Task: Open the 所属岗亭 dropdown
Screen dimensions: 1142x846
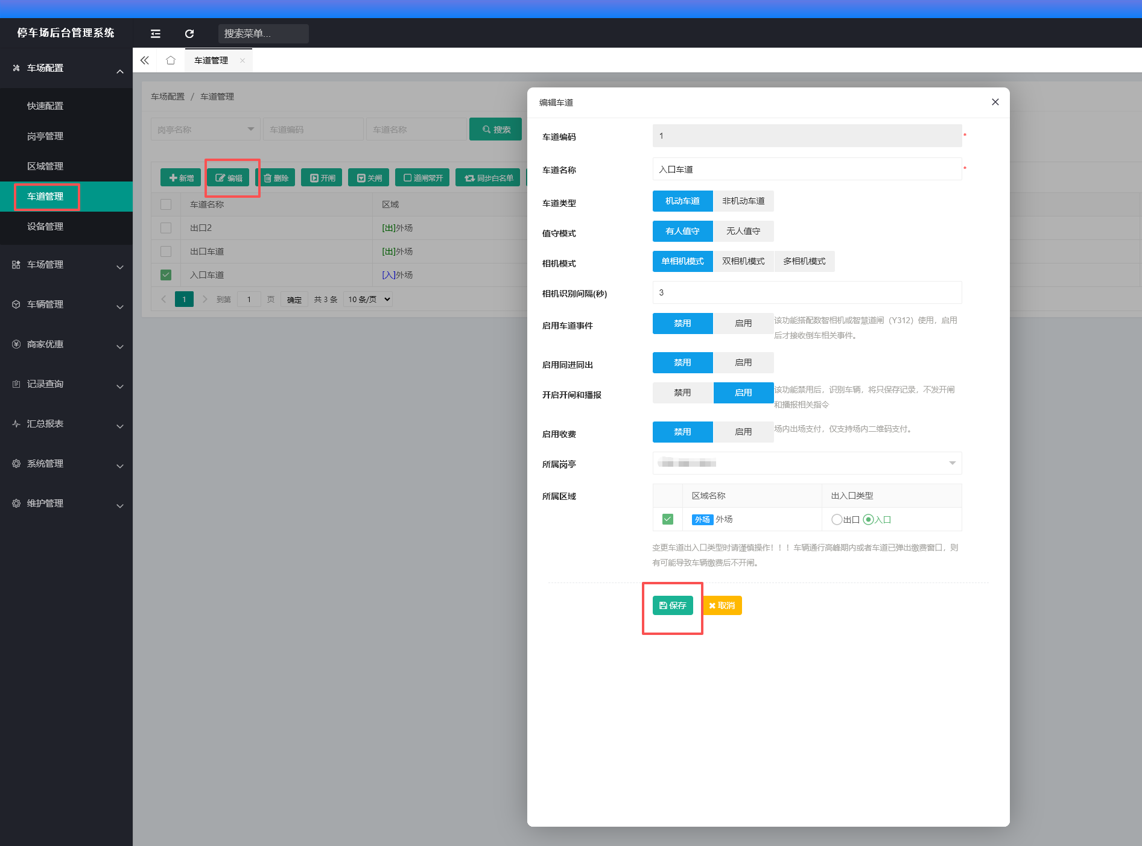Action: tap(807, 463)
